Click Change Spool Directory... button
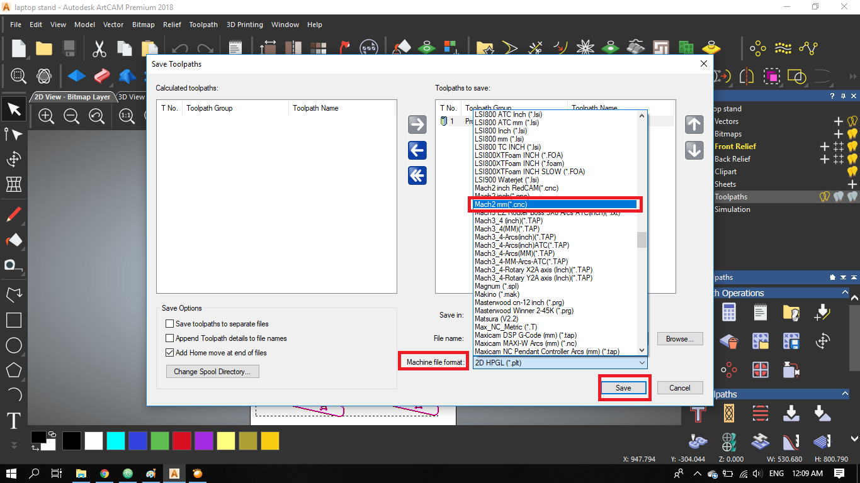The image size is (860, 483). 212,372
